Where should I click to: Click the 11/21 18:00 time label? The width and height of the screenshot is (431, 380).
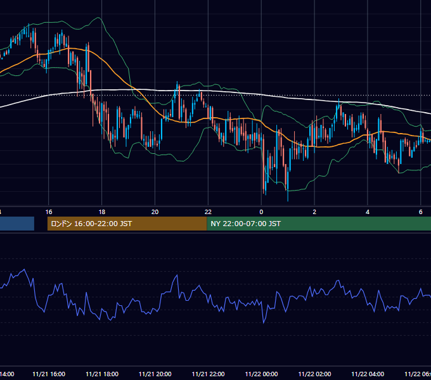click(102, 374)
